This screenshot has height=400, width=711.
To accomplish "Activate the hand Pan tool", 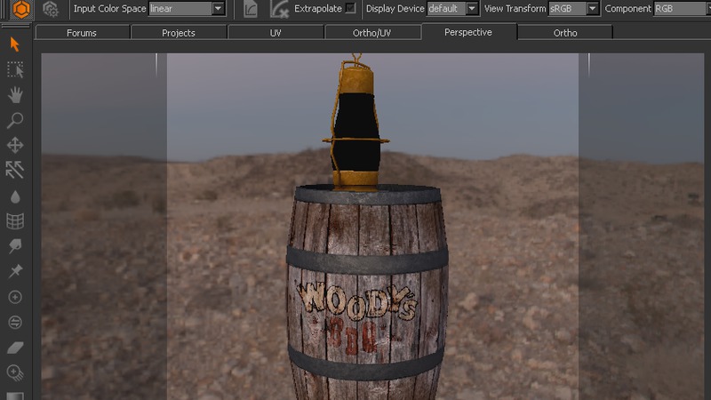I will tap(15, 95).
